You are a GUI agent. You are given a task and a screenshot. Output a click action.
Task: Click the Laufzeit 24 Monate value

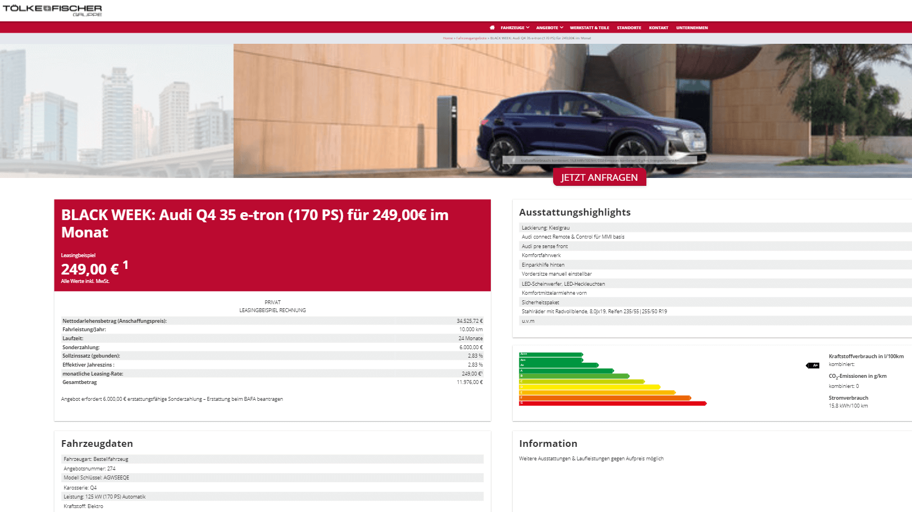point(471,339)
